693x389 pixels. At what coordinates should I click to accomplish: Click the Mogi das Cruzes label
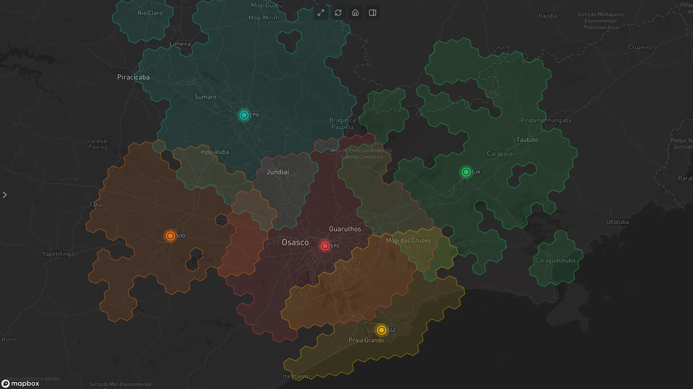tap(408, 241)
